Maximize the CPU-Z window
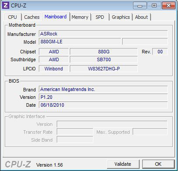Image resolution: width=178 pixels, height=171 pixels. (x=154, y=6)
